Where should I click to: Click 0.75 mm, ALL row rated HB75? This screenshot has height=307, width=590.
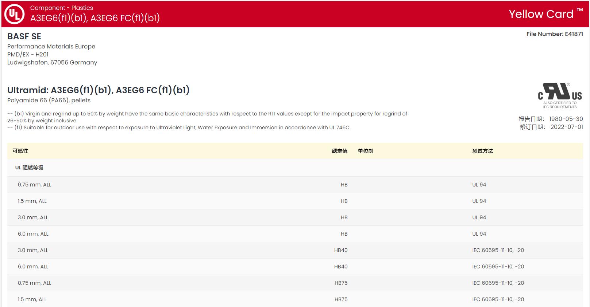[295, 283]
